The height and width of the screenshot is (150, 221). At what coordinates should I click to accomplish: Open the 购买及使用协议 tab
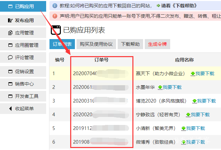coord(96,44)
